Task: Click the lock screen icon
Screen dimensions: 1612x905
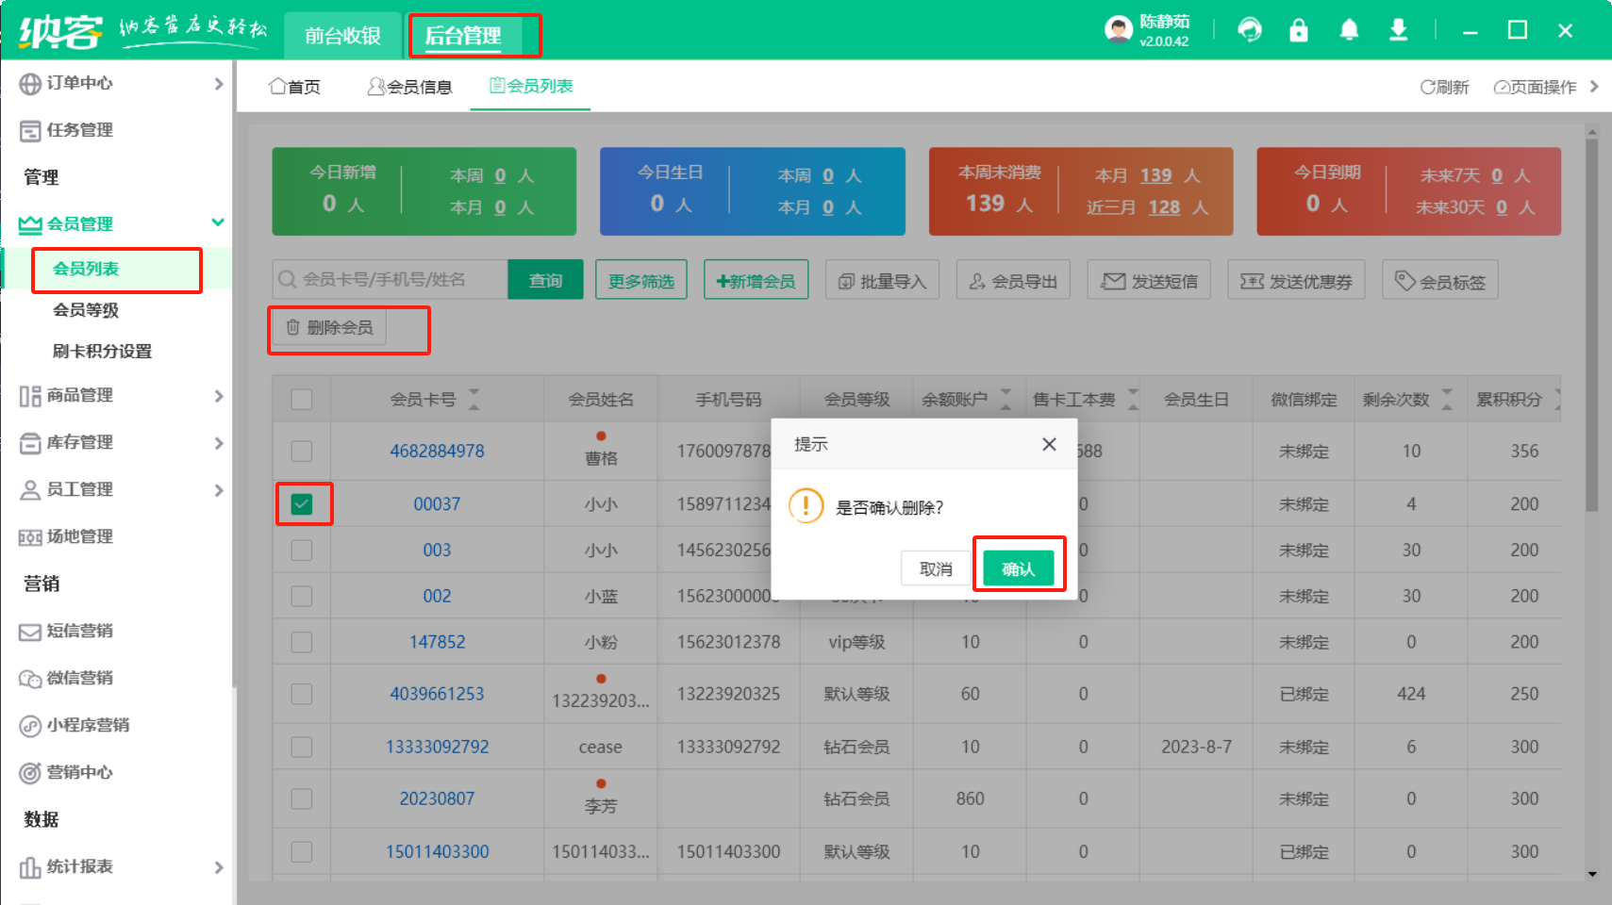Action: pyautogui.click(x=1299, y=30)
